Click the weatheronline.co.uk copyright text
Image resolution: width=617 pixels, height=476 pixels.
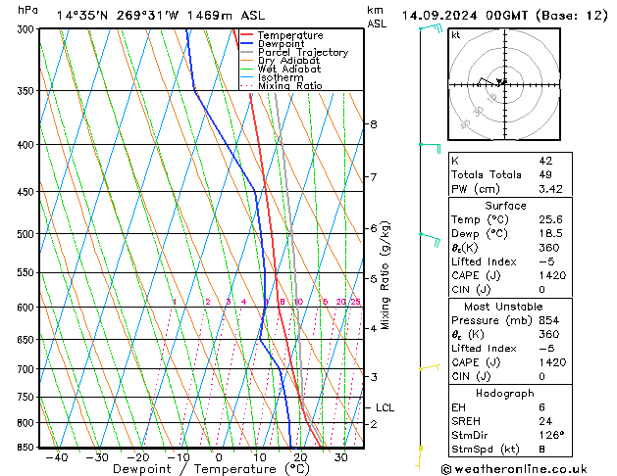514,469
